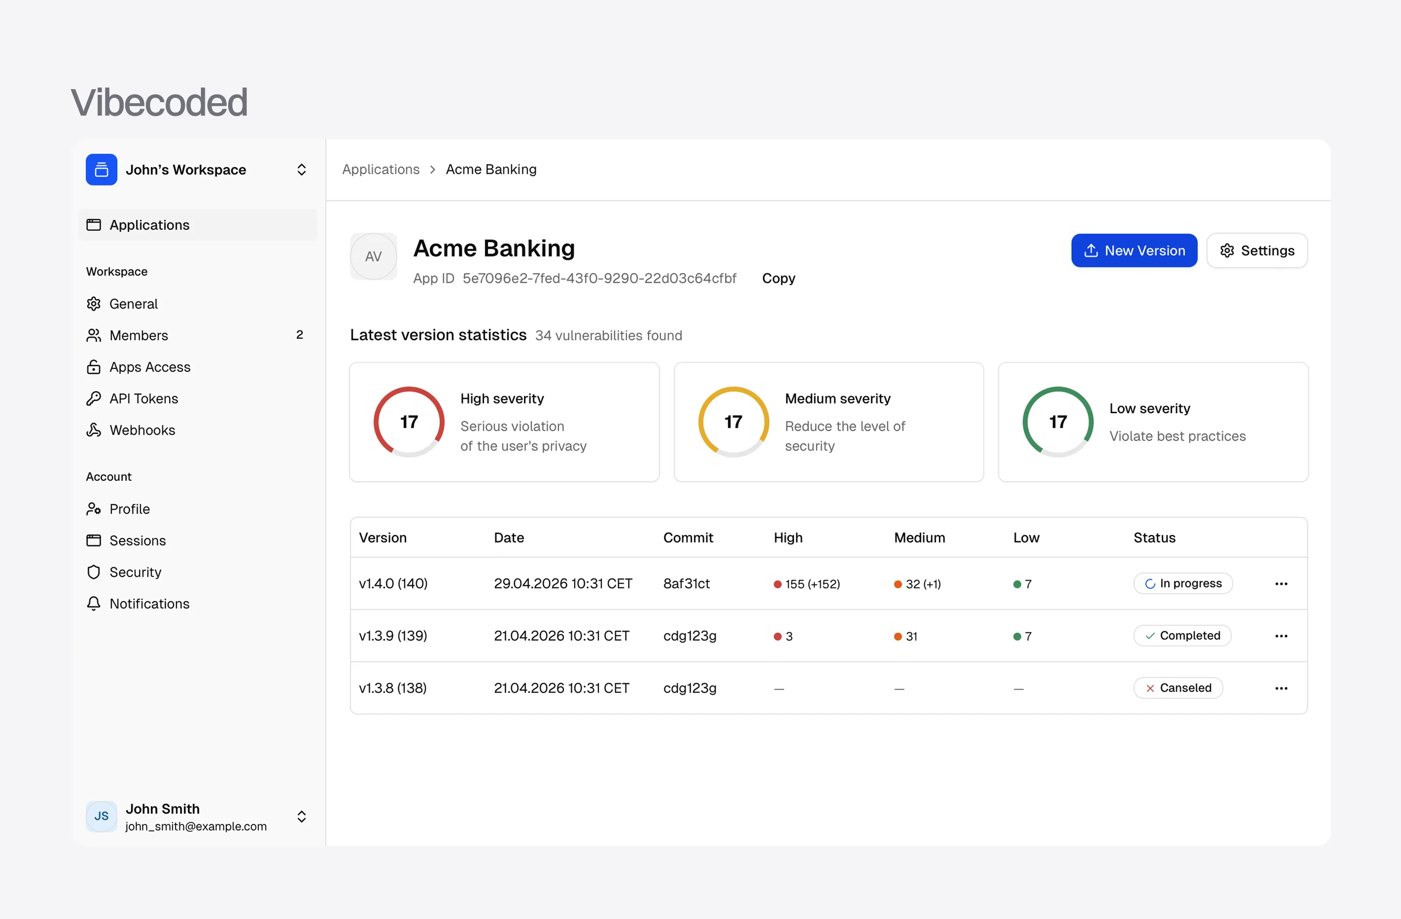Click the Members count badge 2
Screen dimensions: 1401x919
pos(300,335)
